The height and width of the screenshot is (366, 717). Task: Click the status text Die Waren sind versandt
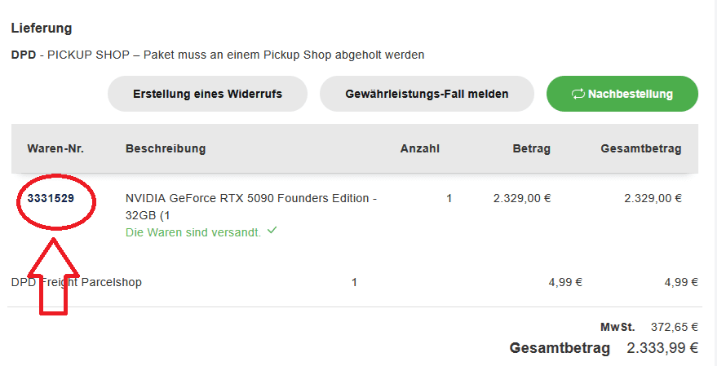point(193,232)
